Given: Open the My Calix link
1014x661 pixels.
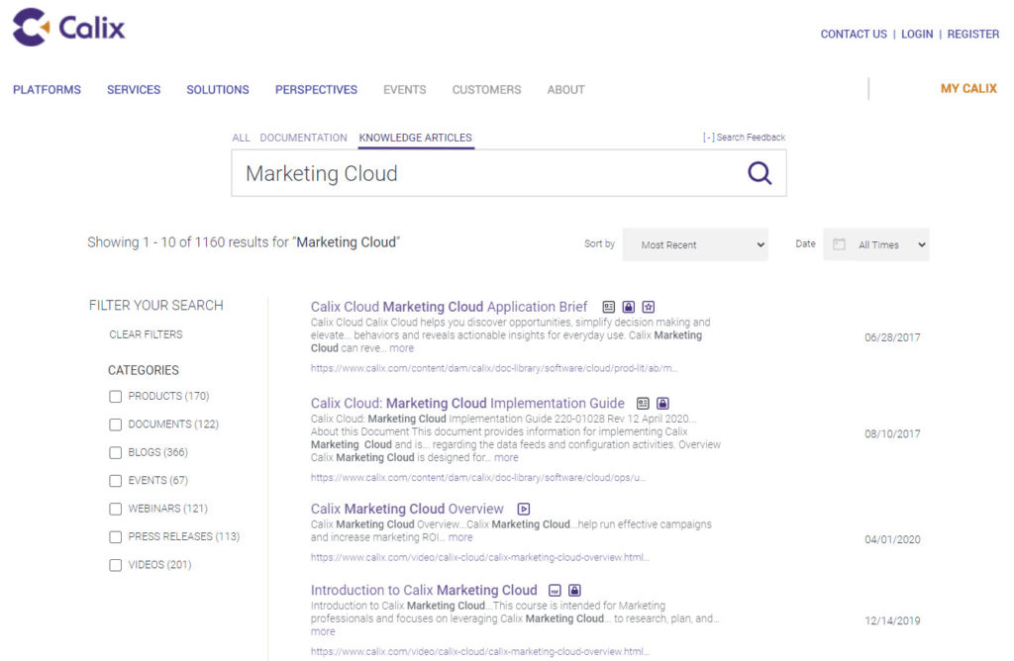Looking at the screenshot, I should coord(968,88).
